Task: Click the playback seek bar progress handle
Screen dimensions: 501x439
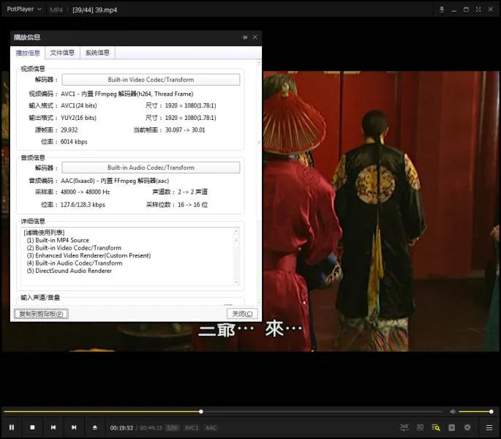Action: [x=201, y=411]
